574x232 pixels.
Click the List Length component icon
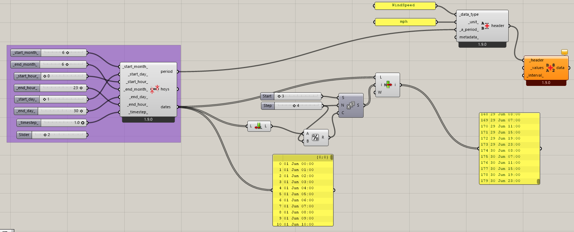pos(258,126)
